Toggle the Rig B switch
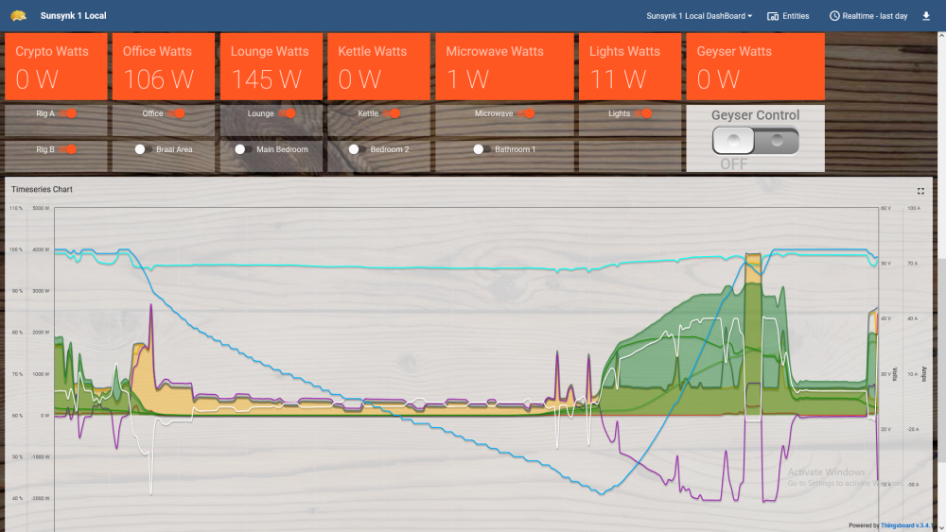The height and width of the screenshot is (532, 946). tap(69, 149)
